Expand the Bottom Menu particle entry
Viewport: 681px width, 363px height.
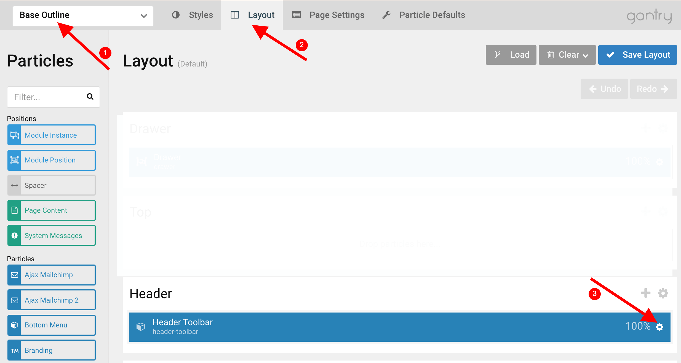pos(51,325)
